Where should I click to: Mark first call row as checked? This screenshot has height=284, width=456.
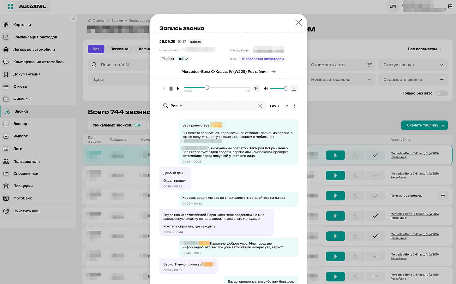coord(375,155)
